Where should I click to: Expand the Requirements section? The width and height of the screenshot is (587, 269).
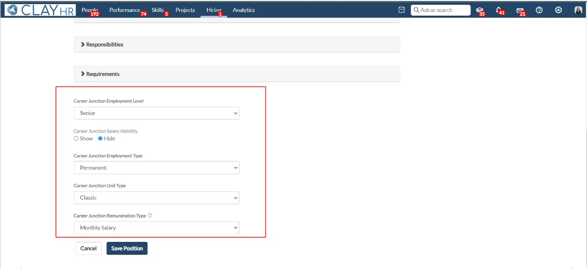[x=237, y=74]
